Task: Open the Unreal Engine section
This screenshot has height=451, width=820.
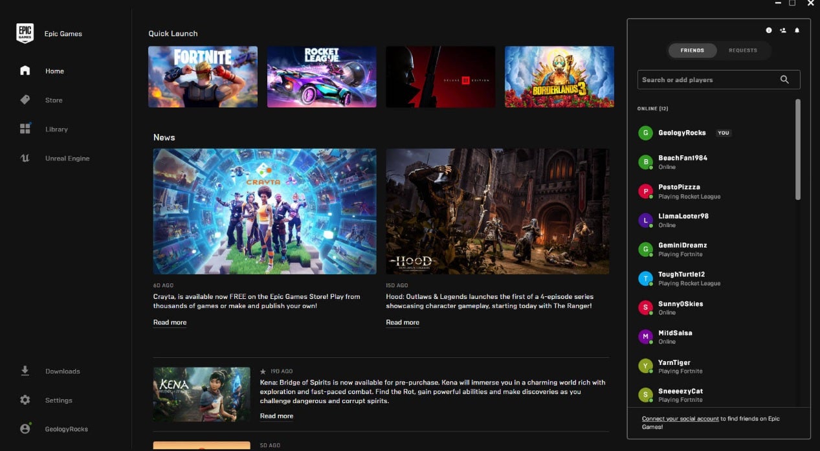Action: (x=67, y=159)
